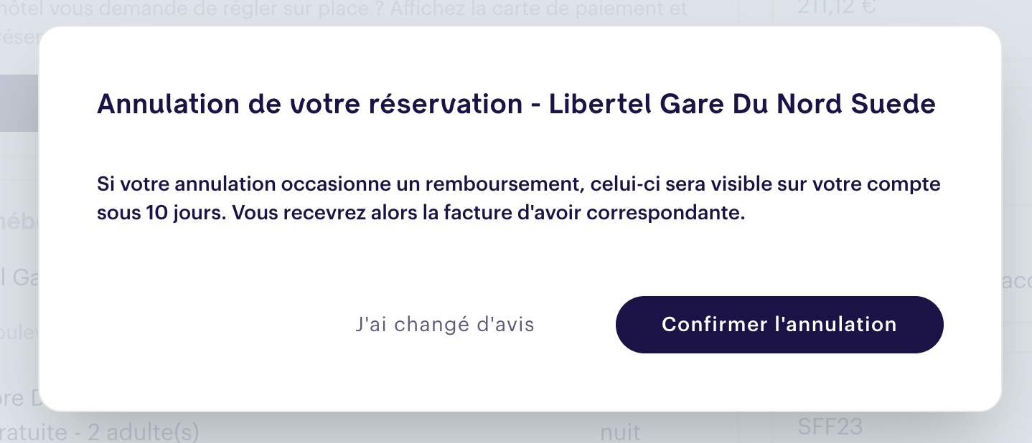Click dimmed 'SFF23' code behind dialog
Screen dimensions: 1032x443
pyautogui.click(x=830, y=427)
